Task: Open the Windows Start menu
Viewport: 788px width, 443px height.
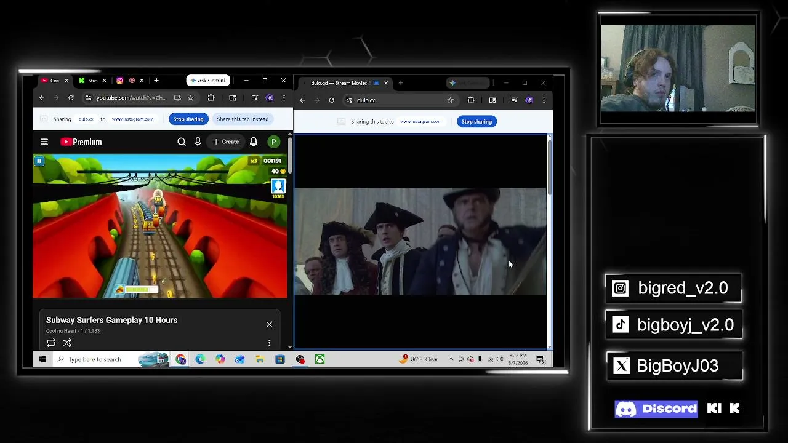Action: (42, 359)
